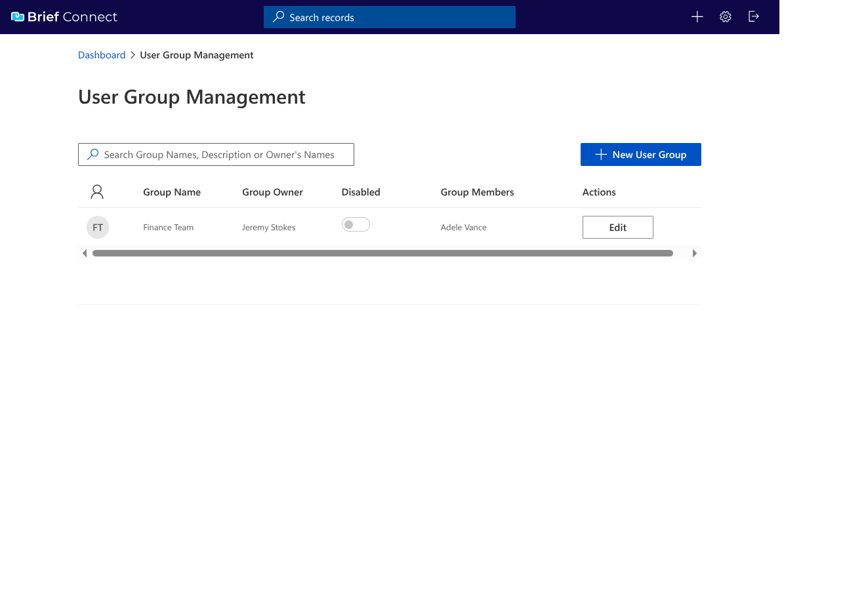This screenshot has height=593, width=866.
Task: Open the settings gear icon
Action: point(725,16)
